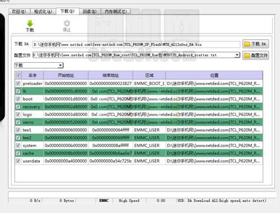This screenshot has width=280, height=213.
Task: Uncheck the preloader partition checkbox
Action: point(18,84)
